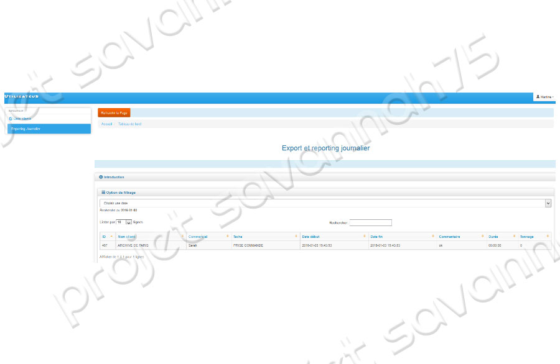Viewport: 560px width, 364px height.
Task: Click the grid icon beside Option de filtrage
Action: (x=103, y=193)
